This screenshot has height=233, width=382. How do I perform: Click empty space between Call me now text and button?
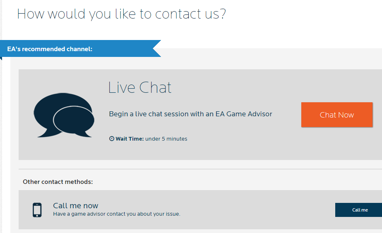pyautogui.click(x=257, y=209)
